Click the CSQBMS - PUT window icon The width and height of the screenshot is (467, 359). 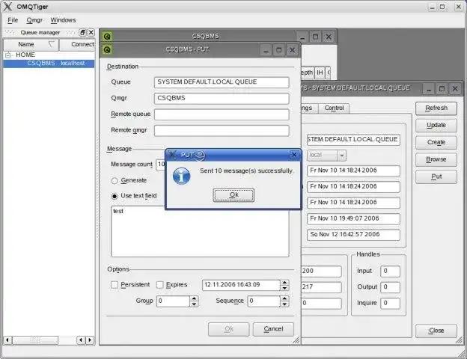click(x=107, y=49)
